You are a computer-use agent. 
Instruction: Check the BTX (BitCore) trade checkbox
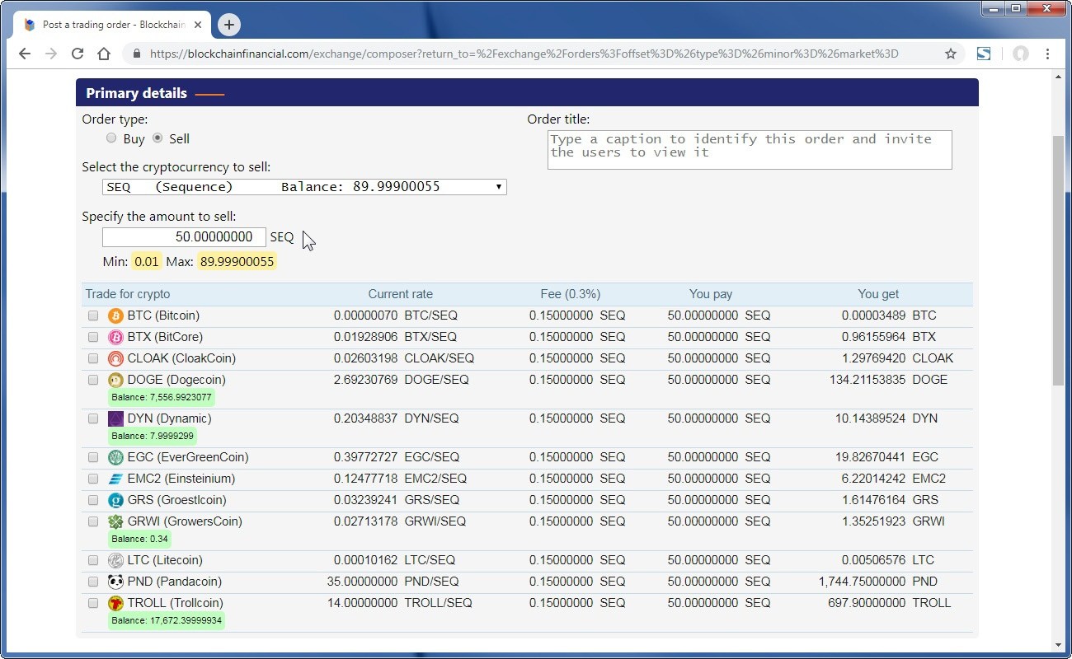coord(93,337)
